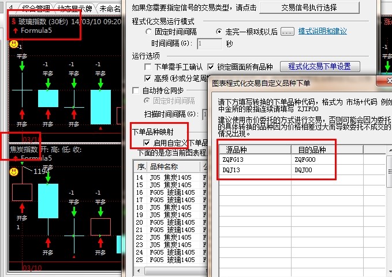This screenshot has width=392, height=277.
Task: Click the 品种名称 column header
Action: (174, 167)
